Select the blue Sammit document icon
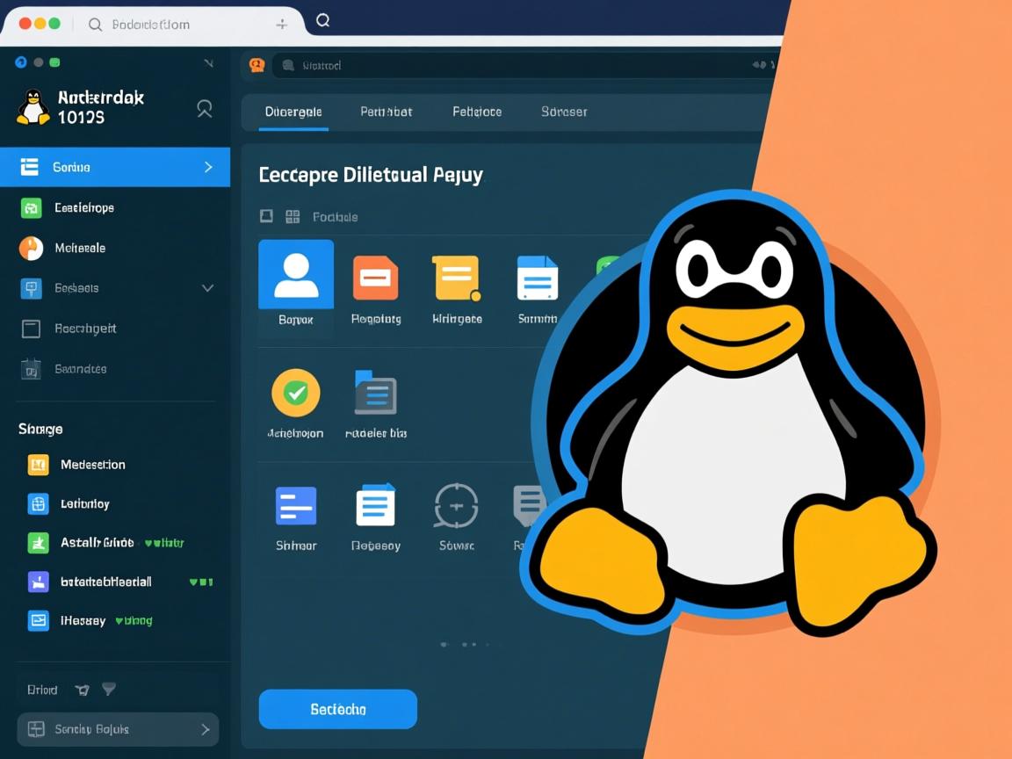 538,274
